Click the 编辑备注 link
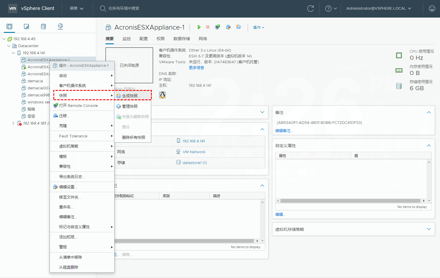 click(x=284, y=131)
